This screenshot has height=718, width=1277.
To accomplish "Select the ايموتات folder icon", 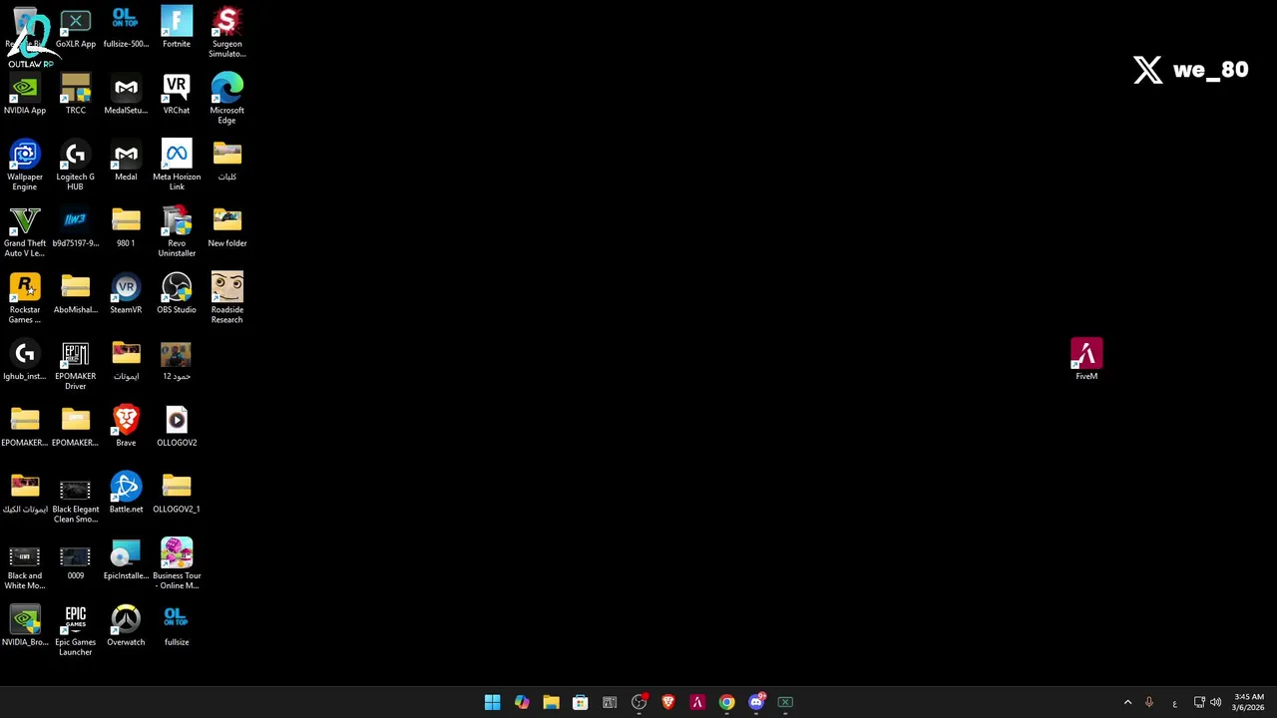I will pos(126,360).
